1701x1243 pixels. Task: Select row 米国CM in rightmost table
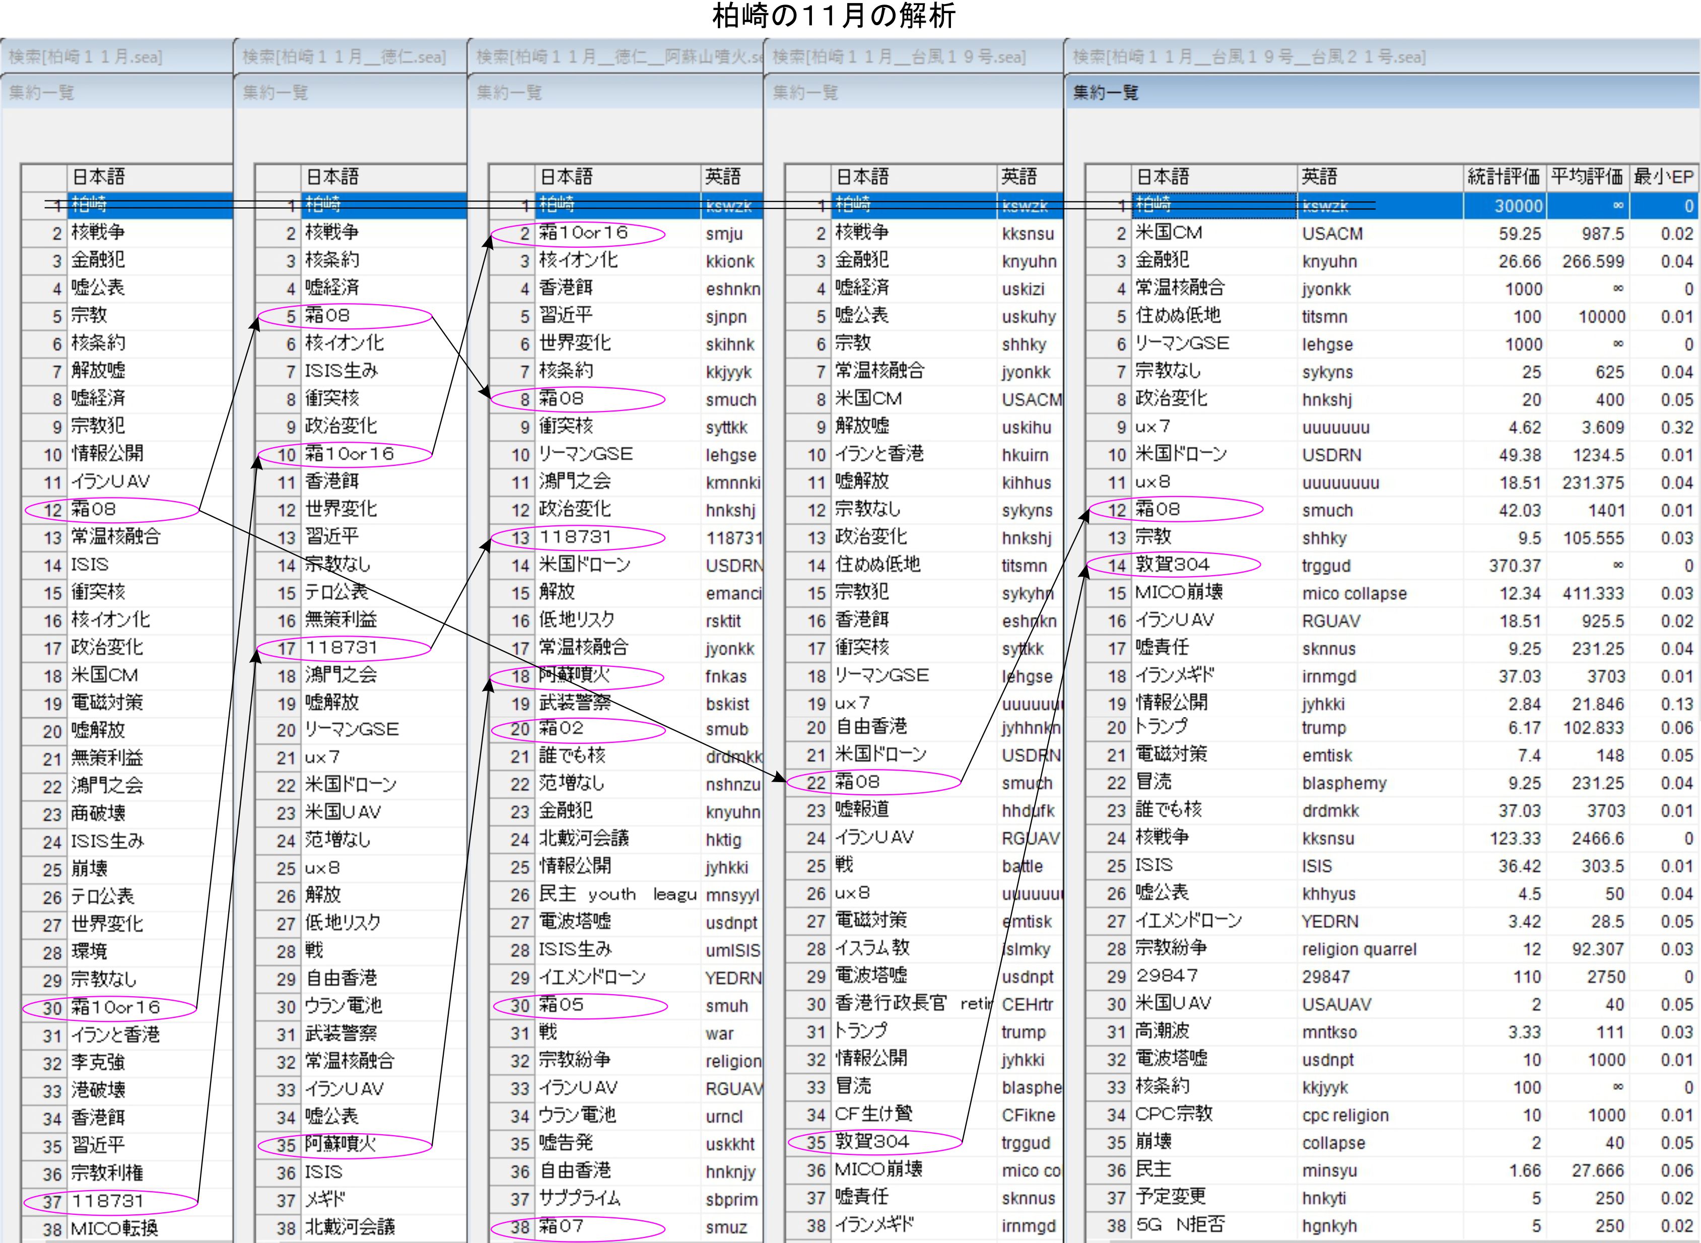point(1169,233)
